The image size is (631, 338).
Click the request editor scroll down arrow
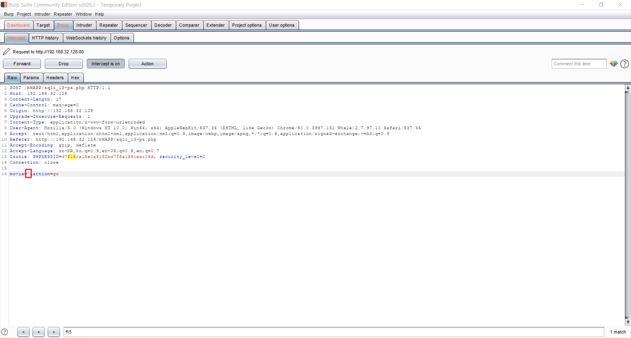tap(628, 322)
